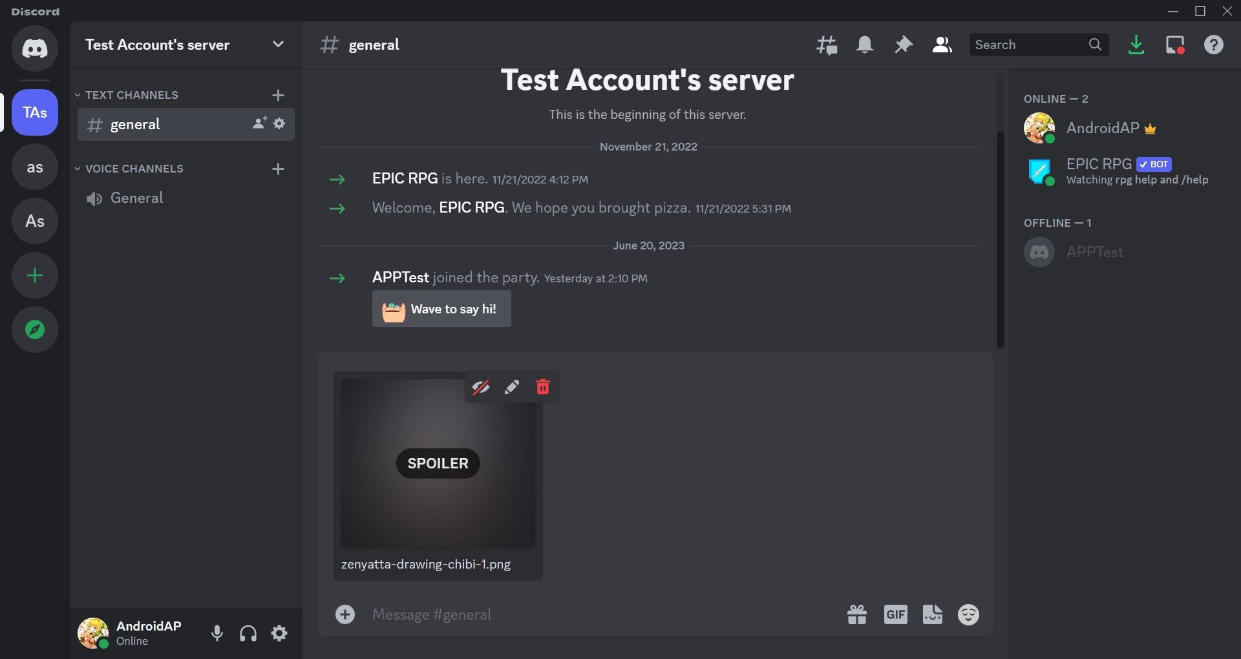View pinned messages

coord(902,45)
